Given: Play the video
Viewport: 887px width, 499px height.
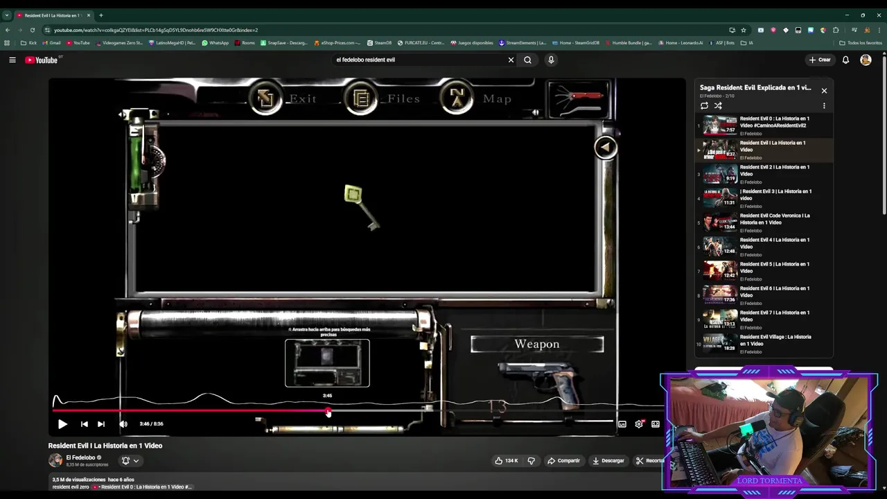Looking at the screenshot, I should coord(62,424).
